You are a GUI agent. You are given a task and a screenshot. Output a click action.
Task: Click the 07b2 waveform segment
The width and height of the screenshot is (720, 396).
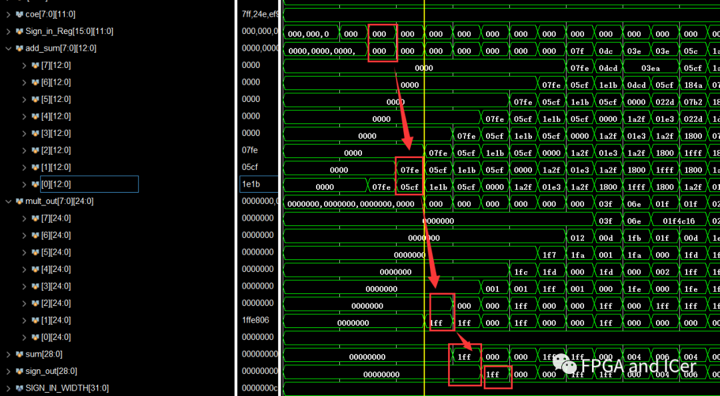coord(693,102)
